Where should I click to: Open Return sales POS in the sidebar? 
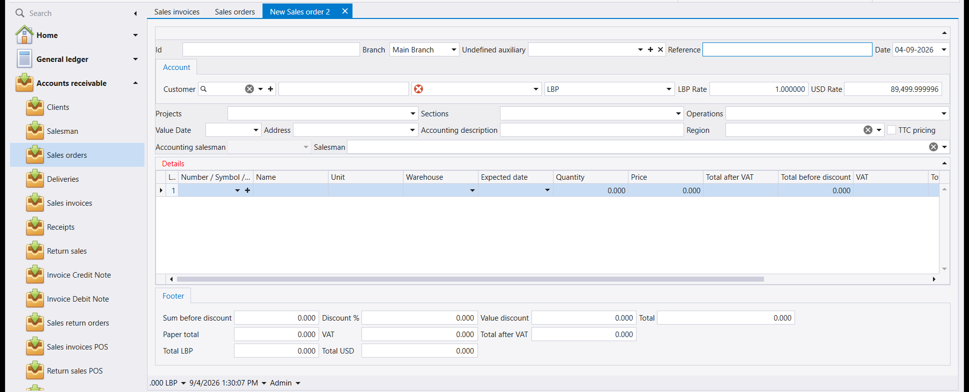[x=75, y=371]
